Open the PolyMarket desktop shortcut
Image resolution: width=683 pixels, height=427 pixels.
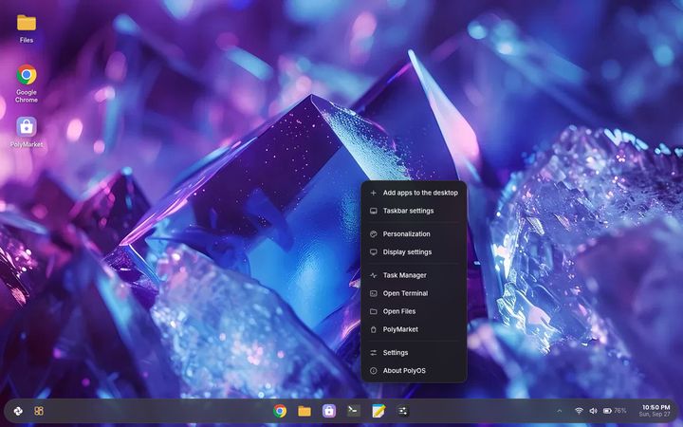tap(27, 132)
